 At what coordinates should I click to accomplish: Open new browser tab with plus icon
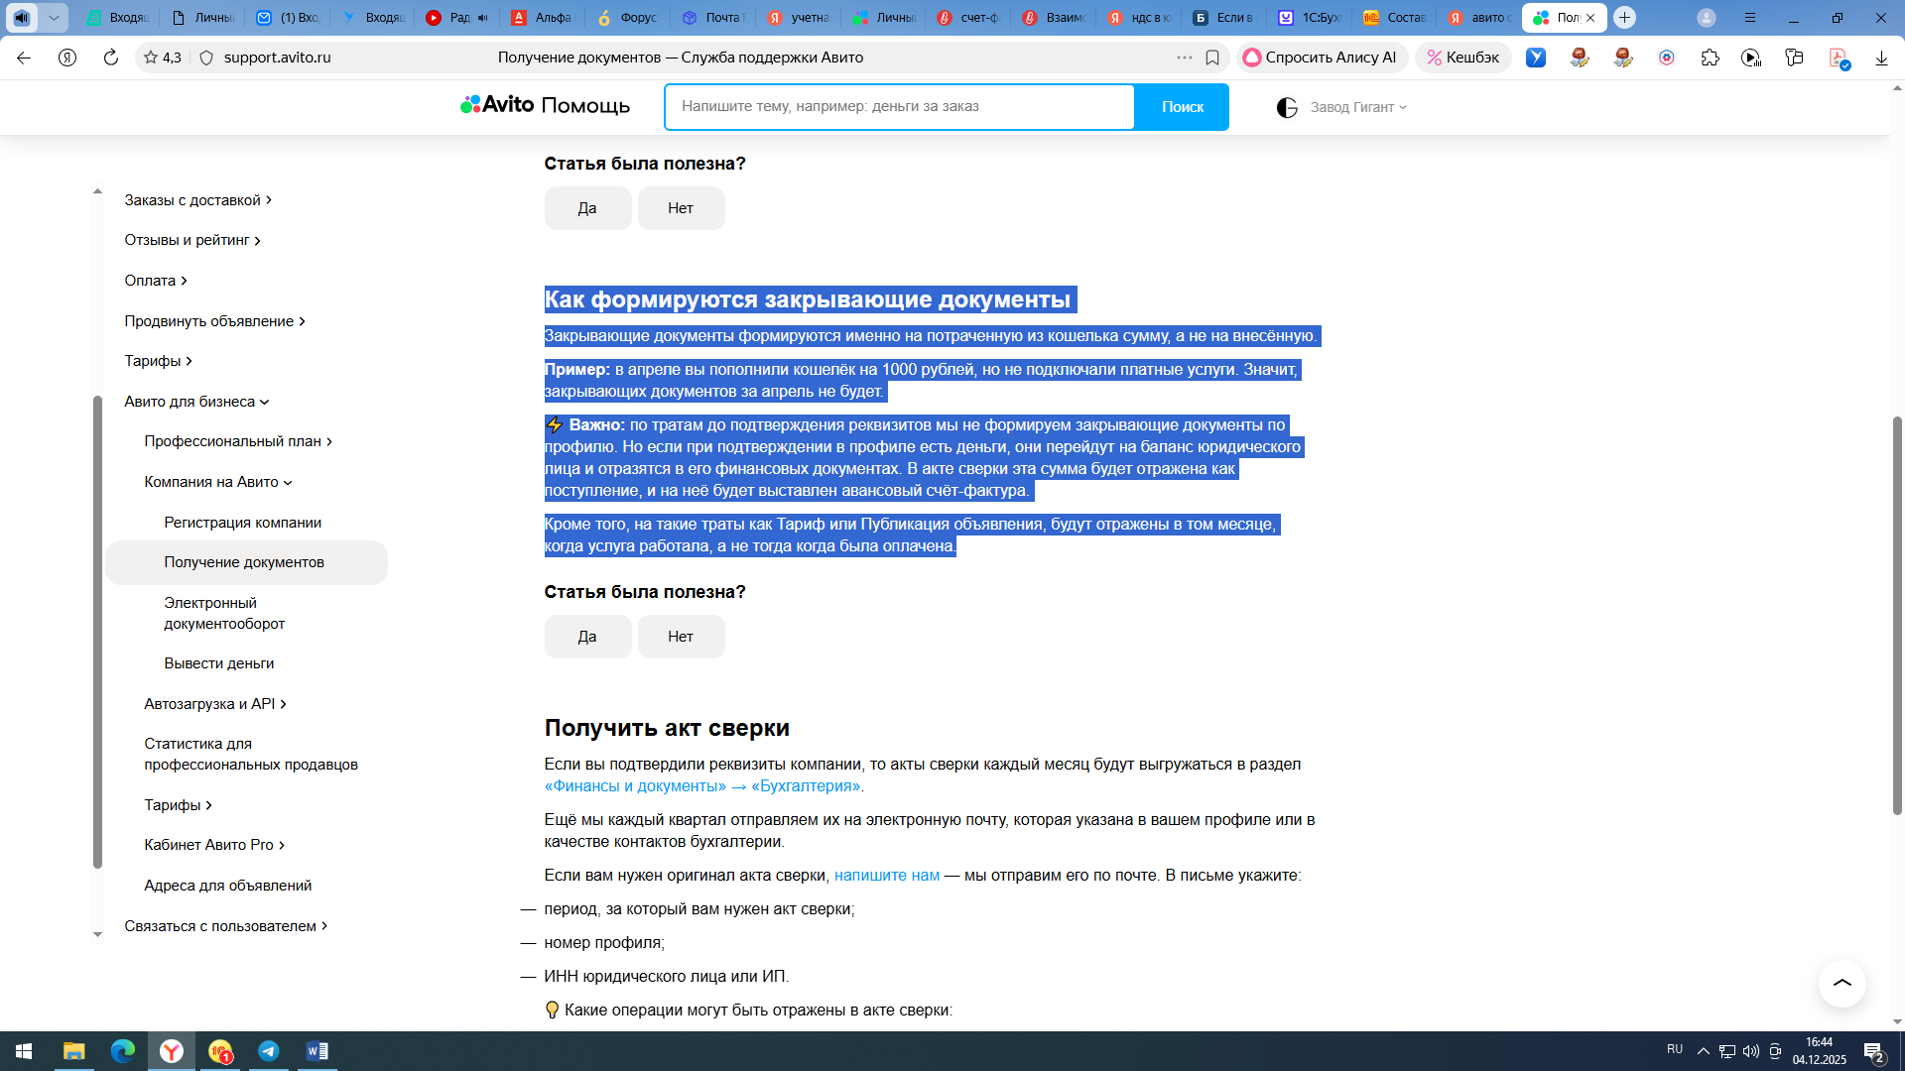pos(1624,18)
